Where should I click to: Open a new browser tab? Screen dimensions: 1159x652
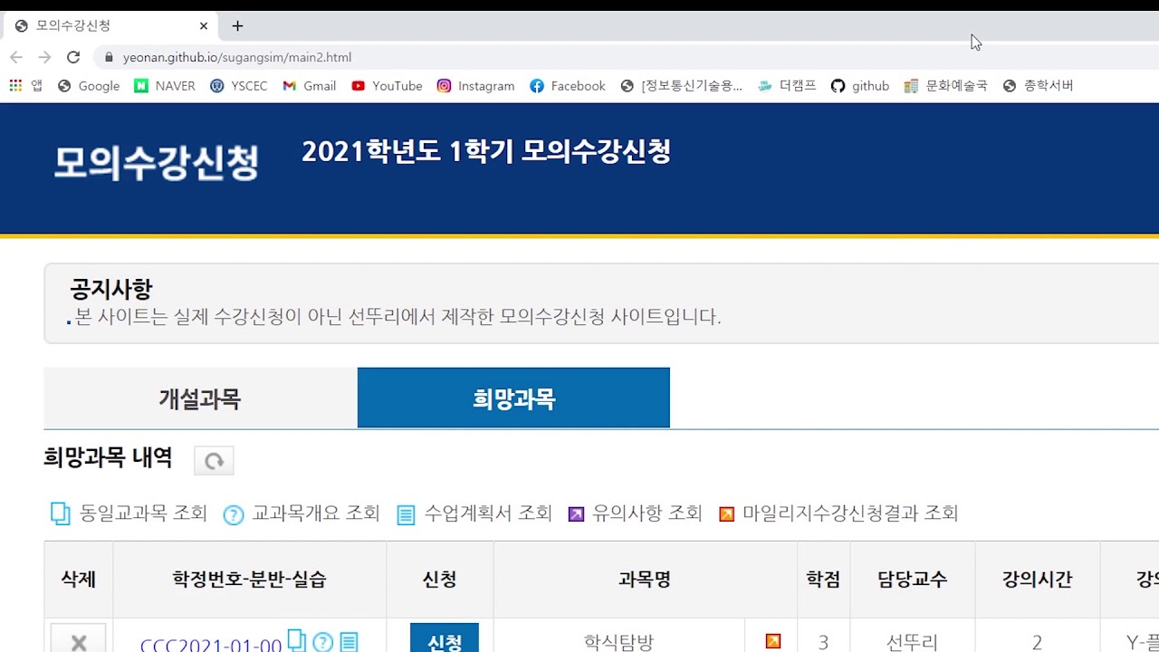[237, 26]
